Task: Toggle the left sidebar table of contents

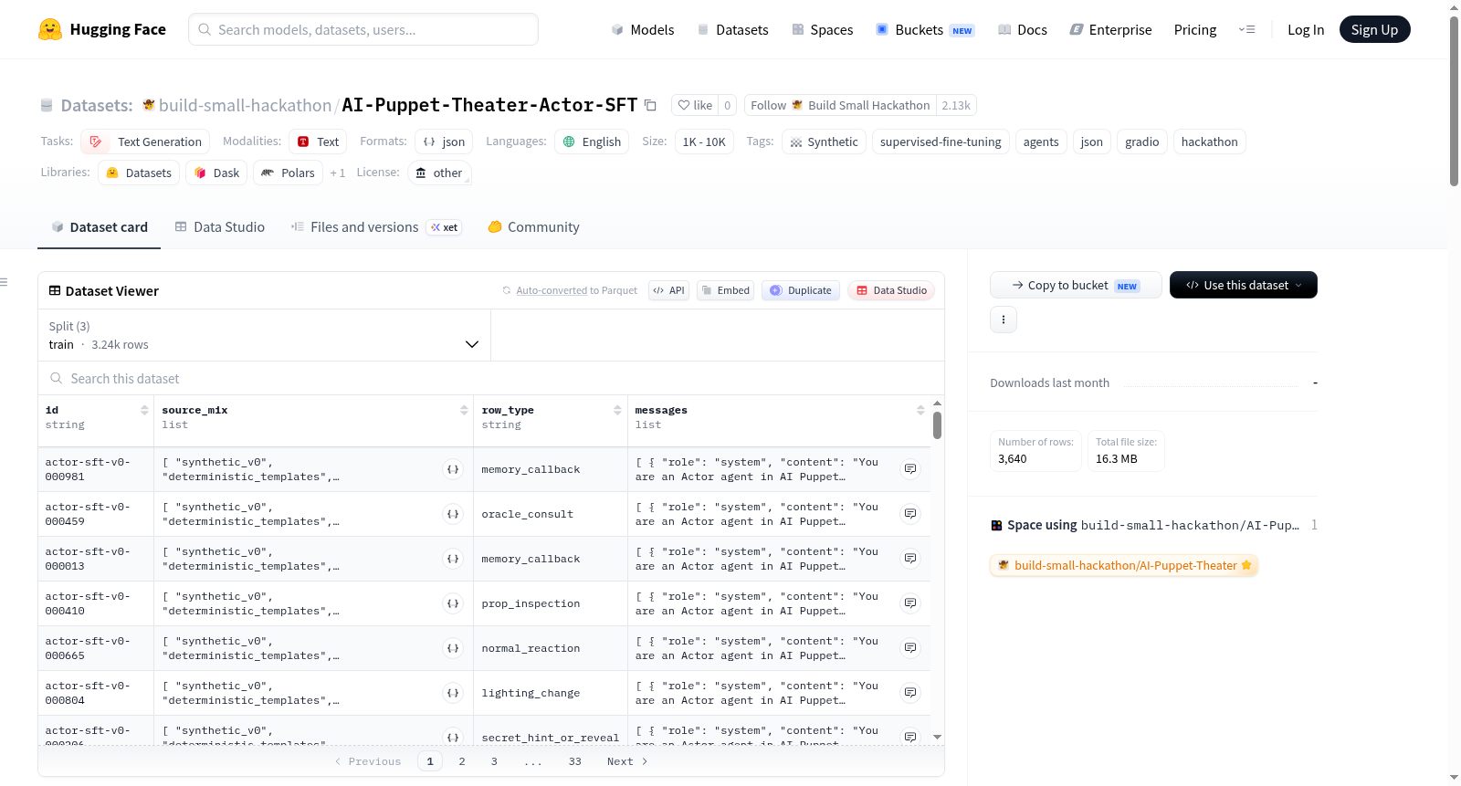Action: click(x=5, y=282)
